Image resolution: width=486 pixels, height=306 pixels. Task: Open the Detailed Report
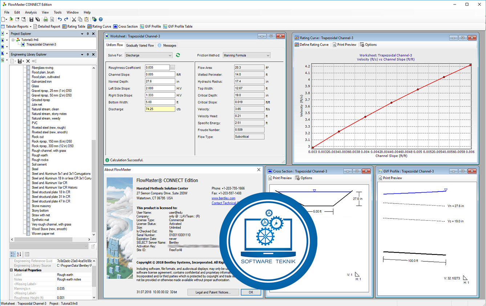[x=49, y=26]
